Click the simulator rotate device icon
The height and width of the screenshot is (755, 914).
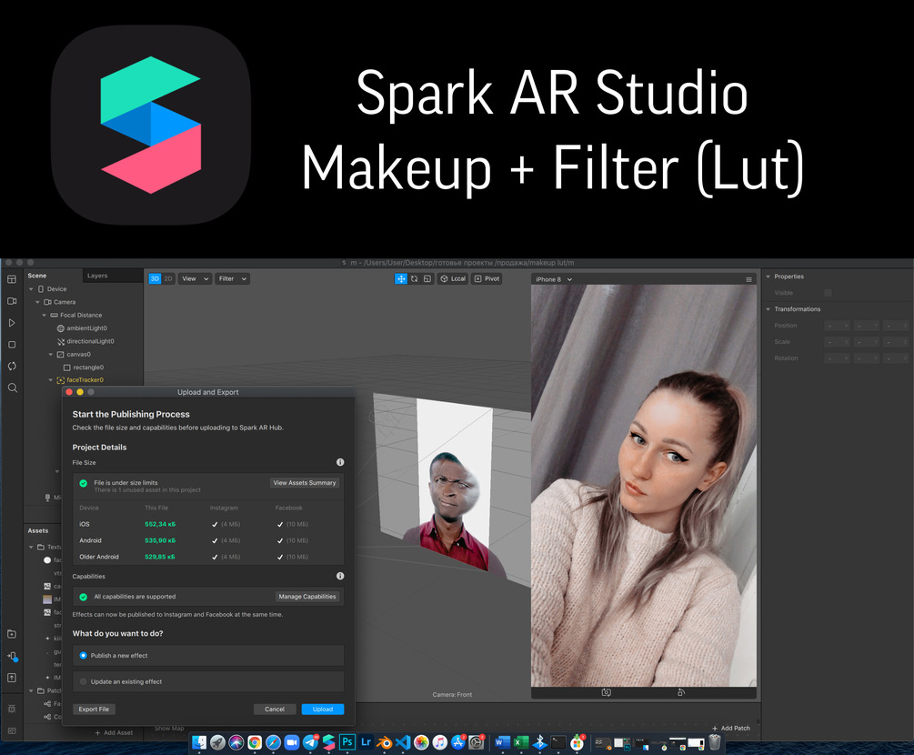681,692
